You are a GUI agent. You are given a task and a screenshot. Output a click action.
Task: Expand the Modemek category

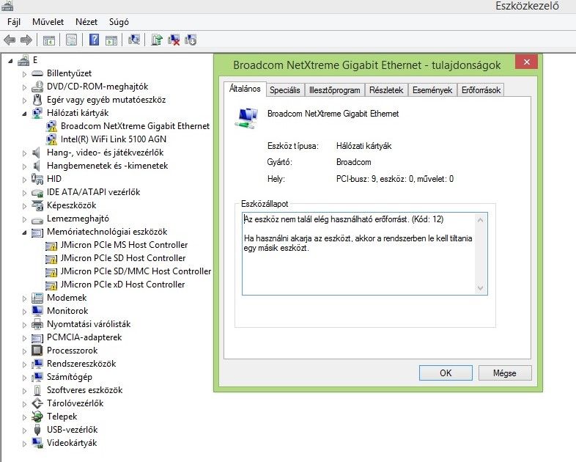point(25,298)
